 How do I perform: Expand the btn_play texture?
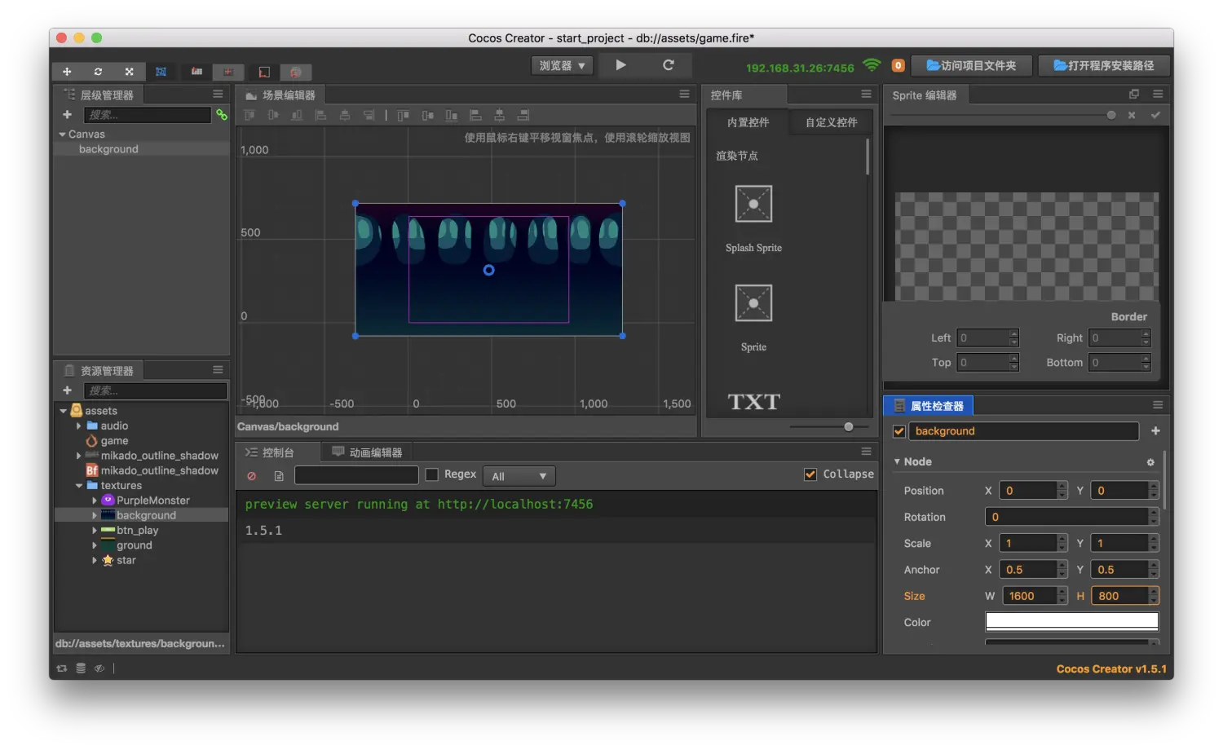(x=95, y=531)
